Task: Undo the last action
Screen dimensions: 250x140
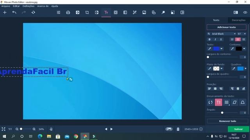Action: pyautogui.click(x=14, y=12)
